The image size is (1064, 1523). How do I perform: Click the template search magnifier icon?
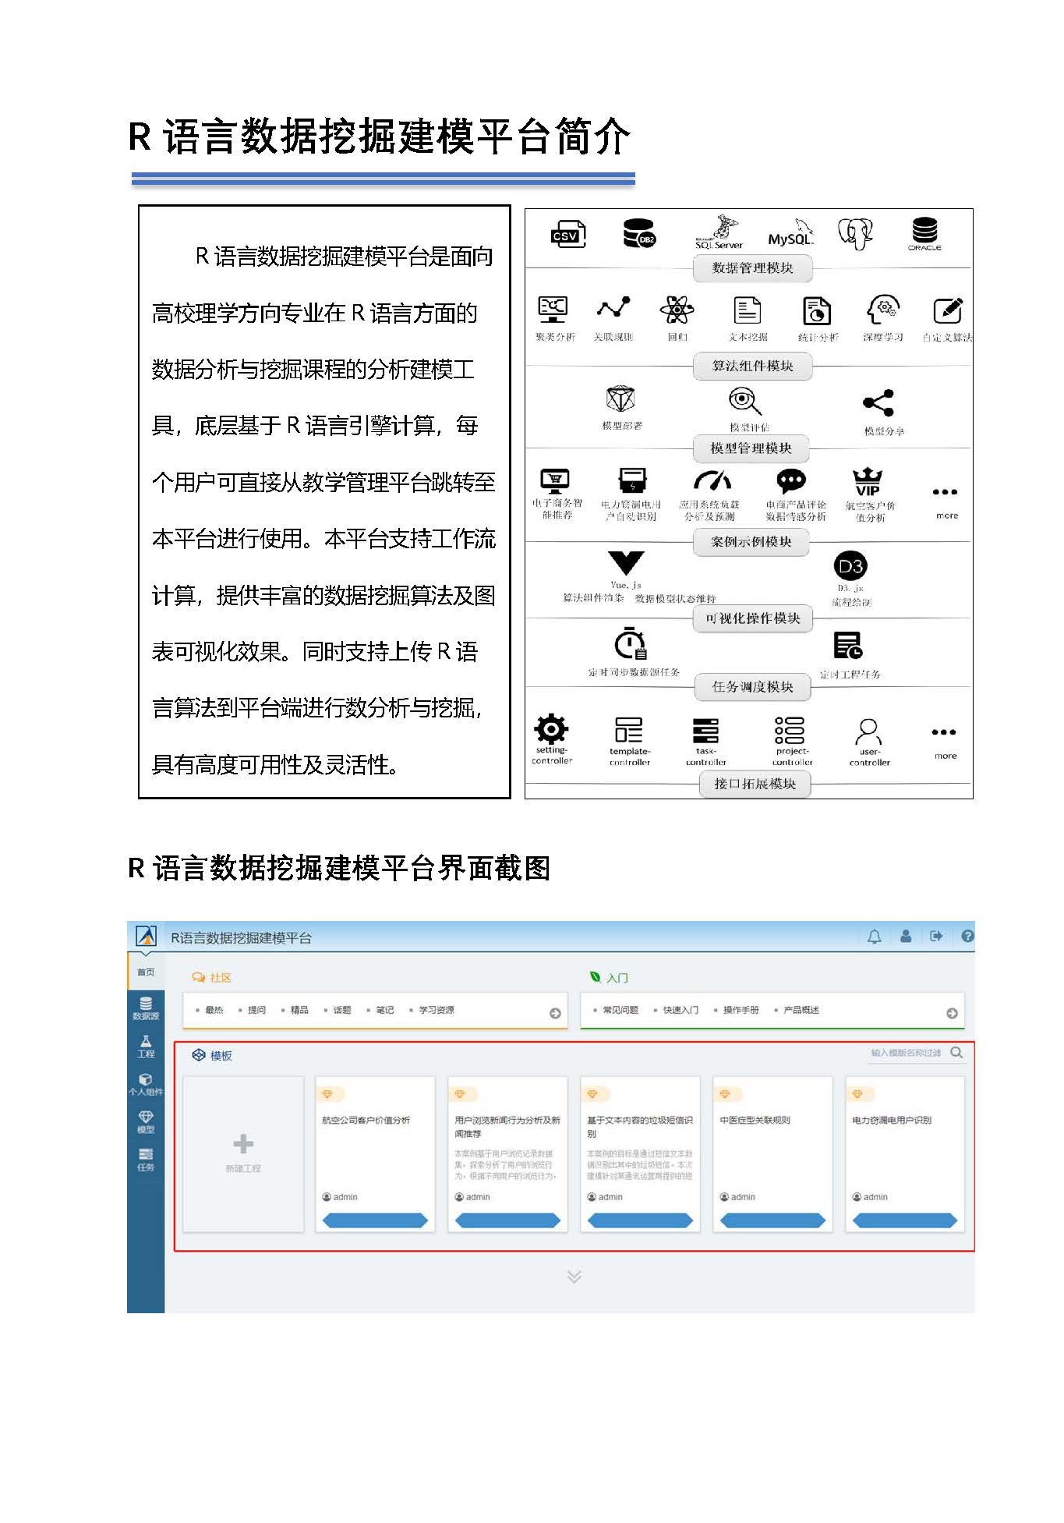click(x=956, y=1053)
